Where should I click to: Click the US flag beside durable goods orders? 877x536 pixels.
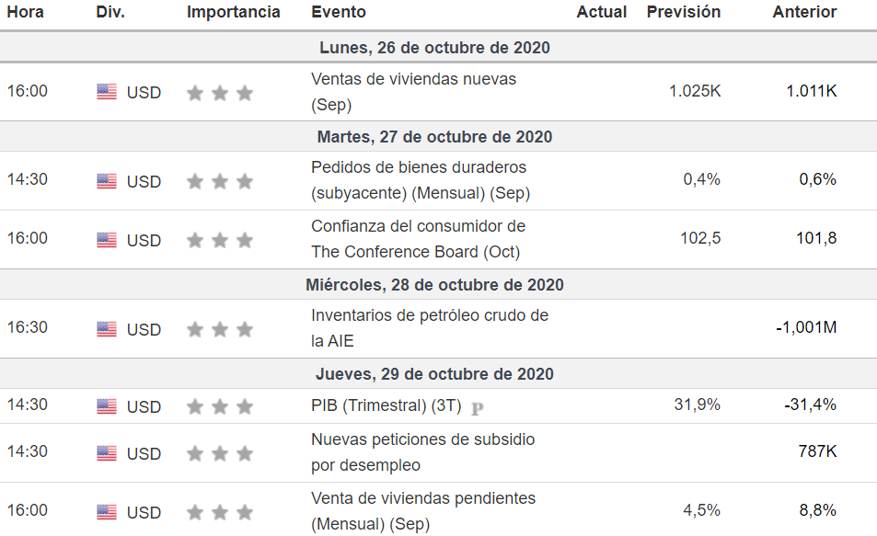pos(107,181)
